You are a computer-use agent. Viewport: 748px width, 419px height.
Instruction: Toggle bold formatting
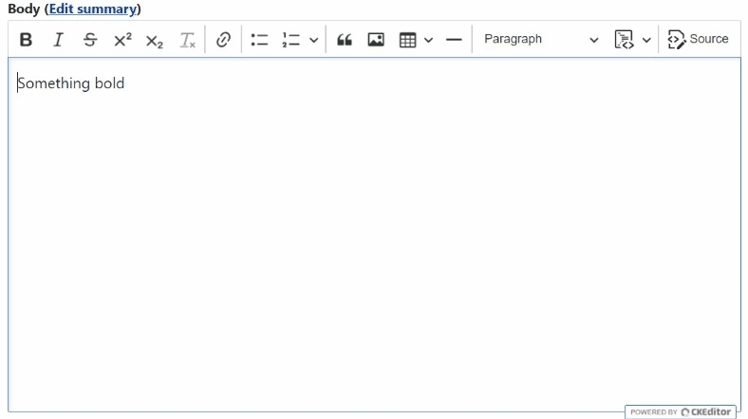(x=26, y=40)
